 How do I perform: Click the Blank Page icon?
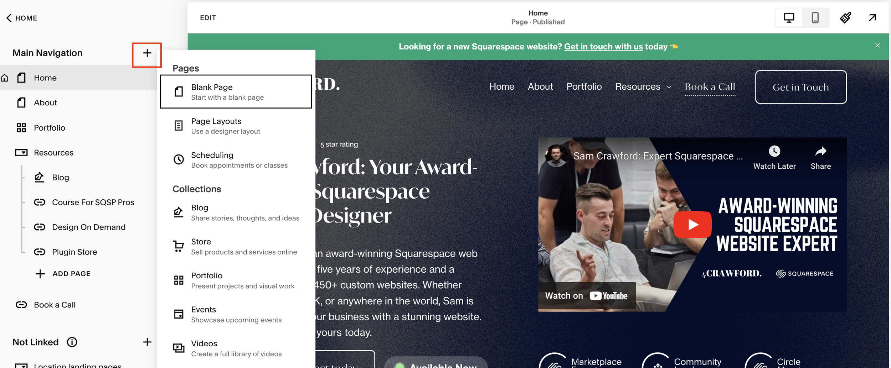[x=179, y=91]
